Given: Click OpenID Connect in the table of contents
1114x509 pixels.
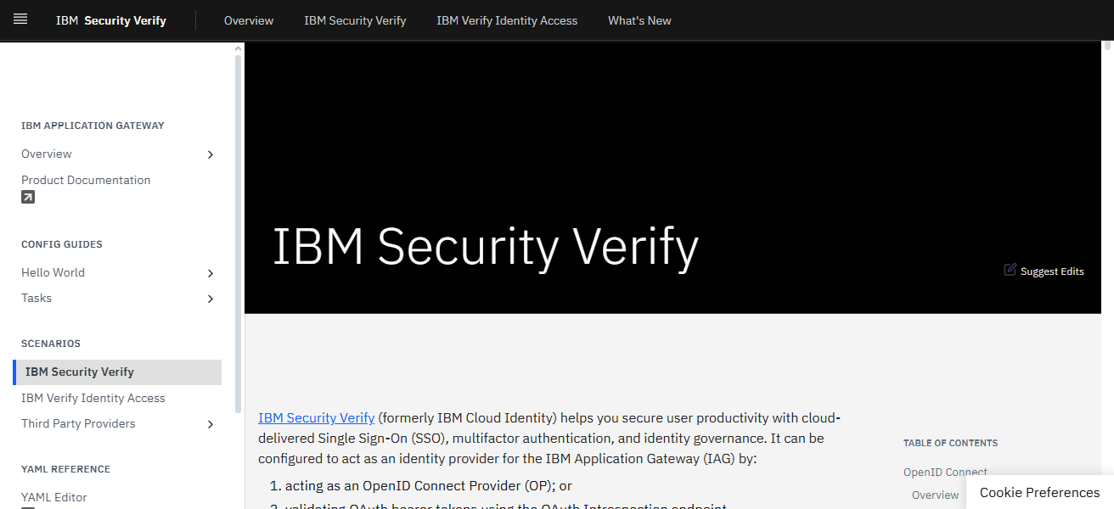Looking at the screenshot, I should (x=945, y=472).
